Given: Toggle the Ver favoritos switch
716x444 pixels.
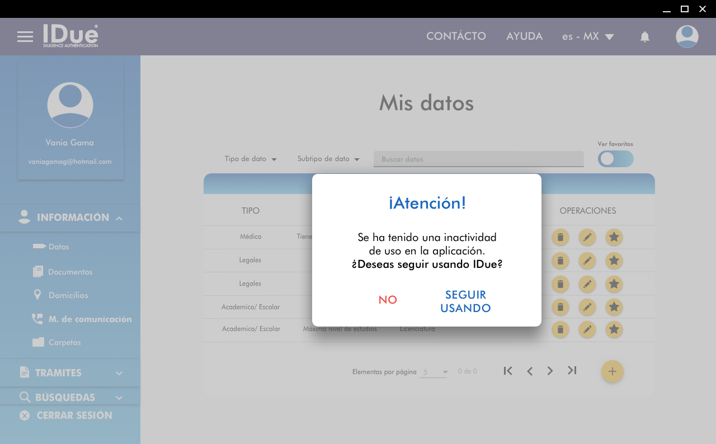Looking at the screenshot, I should click(615, 159).
